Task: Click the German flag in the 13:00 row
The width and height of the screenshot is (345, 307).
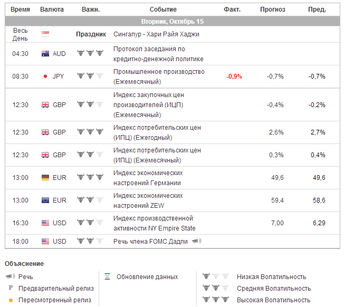Action: [x=45, y=177]
